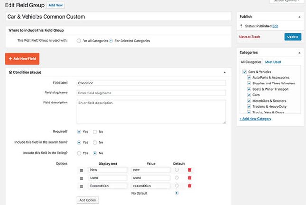
Task: Uncheck Trucks, Vans & Buses category
Action: click(249, 112)
